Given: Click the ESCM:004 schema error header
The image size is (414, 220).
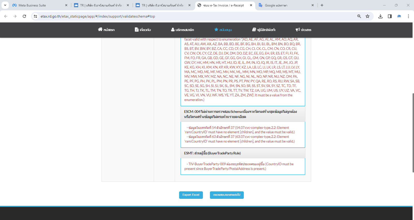Looking at the screenshot, I should coord(243,114).
